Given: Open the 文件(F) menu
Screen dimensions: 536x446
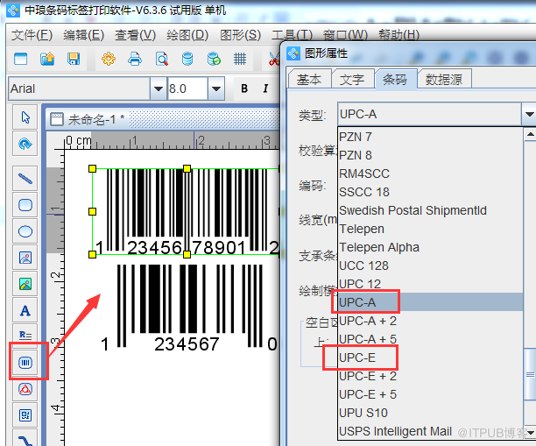Looking at the screenshot, I should (x=32, y=35).
